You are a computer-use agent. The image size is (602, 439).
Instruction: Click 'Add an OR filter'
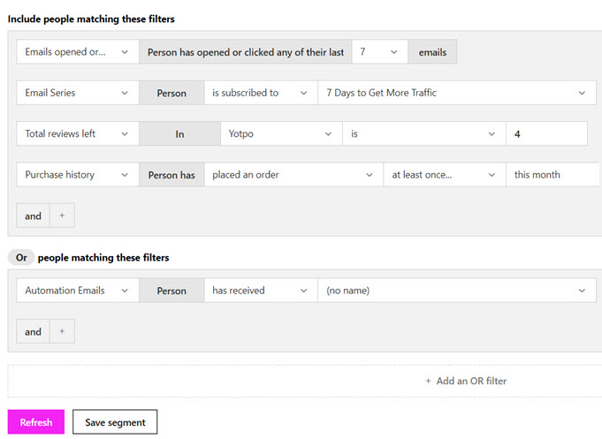(466, 381)
